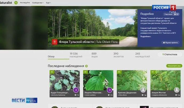The image size is (184, 108).
Task: Open the Будра Плющевидная observation photo
Action: point(65,80)
